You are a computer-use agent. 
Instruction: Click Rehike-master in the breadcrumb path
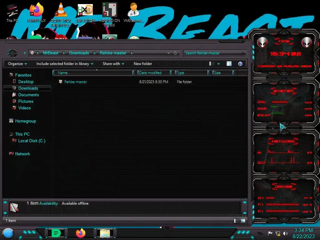coord(113,53)
